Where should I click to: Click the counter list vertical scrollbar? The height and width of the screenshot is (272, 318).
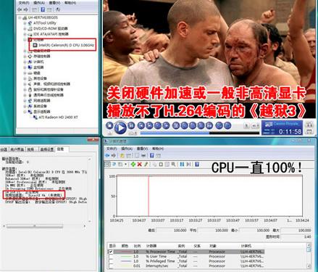tap(309, 256)
